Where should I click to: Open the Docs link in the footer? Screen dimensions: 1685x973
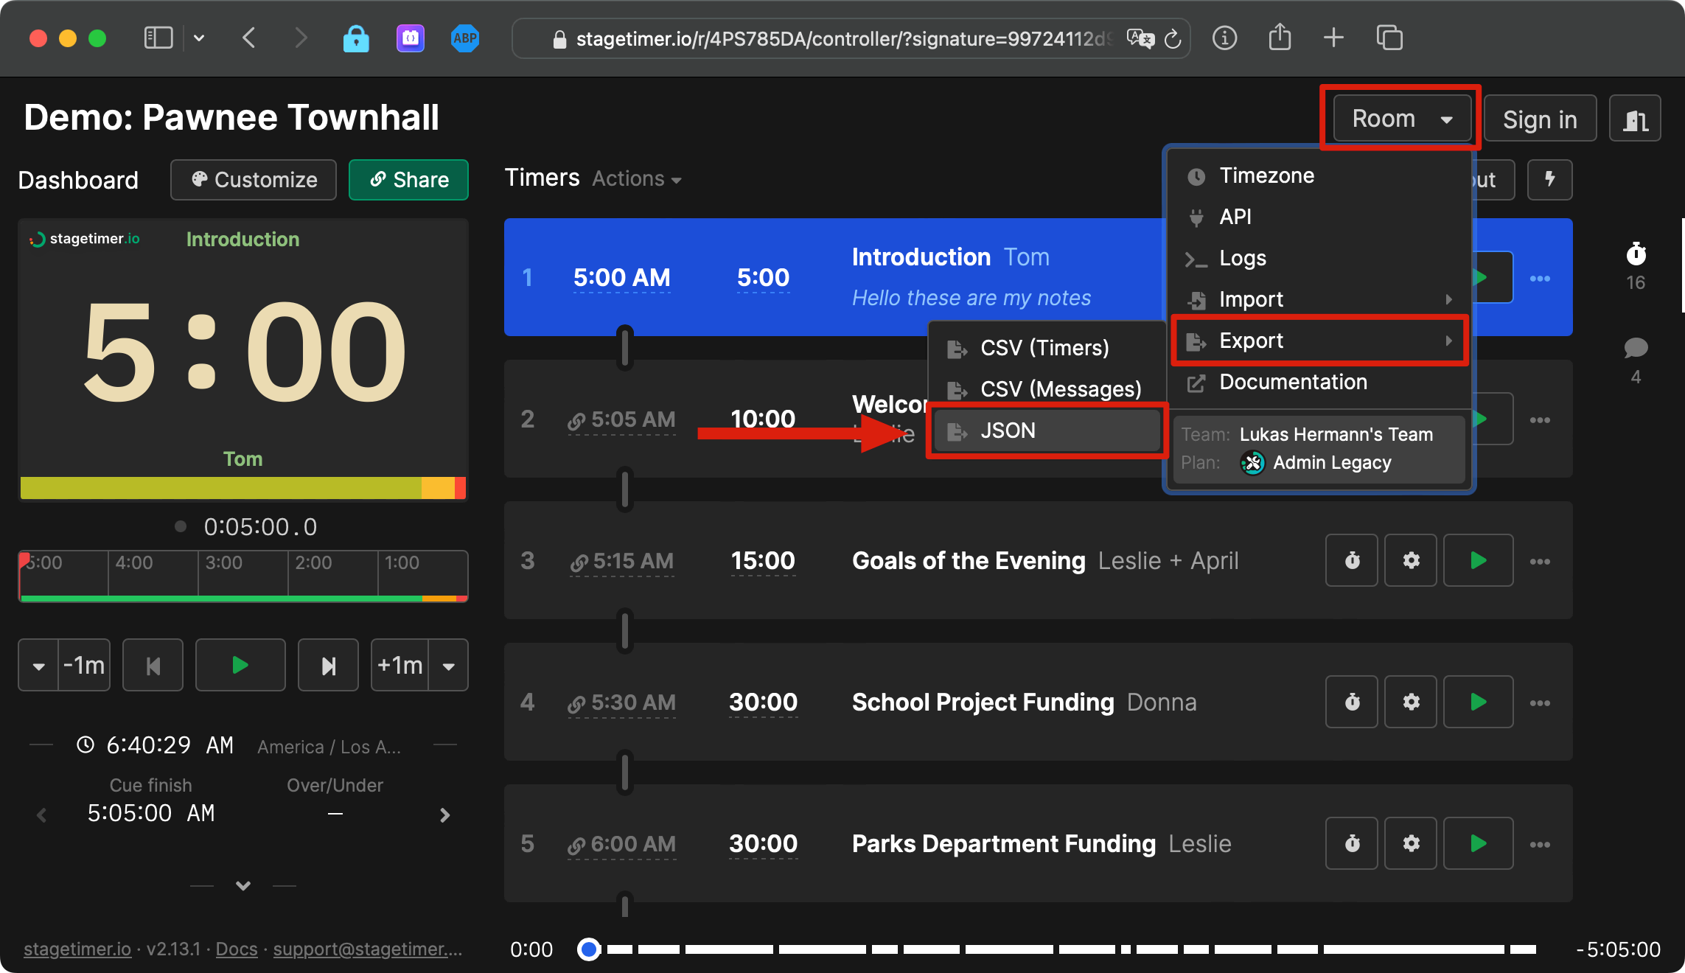coord(236,949)
